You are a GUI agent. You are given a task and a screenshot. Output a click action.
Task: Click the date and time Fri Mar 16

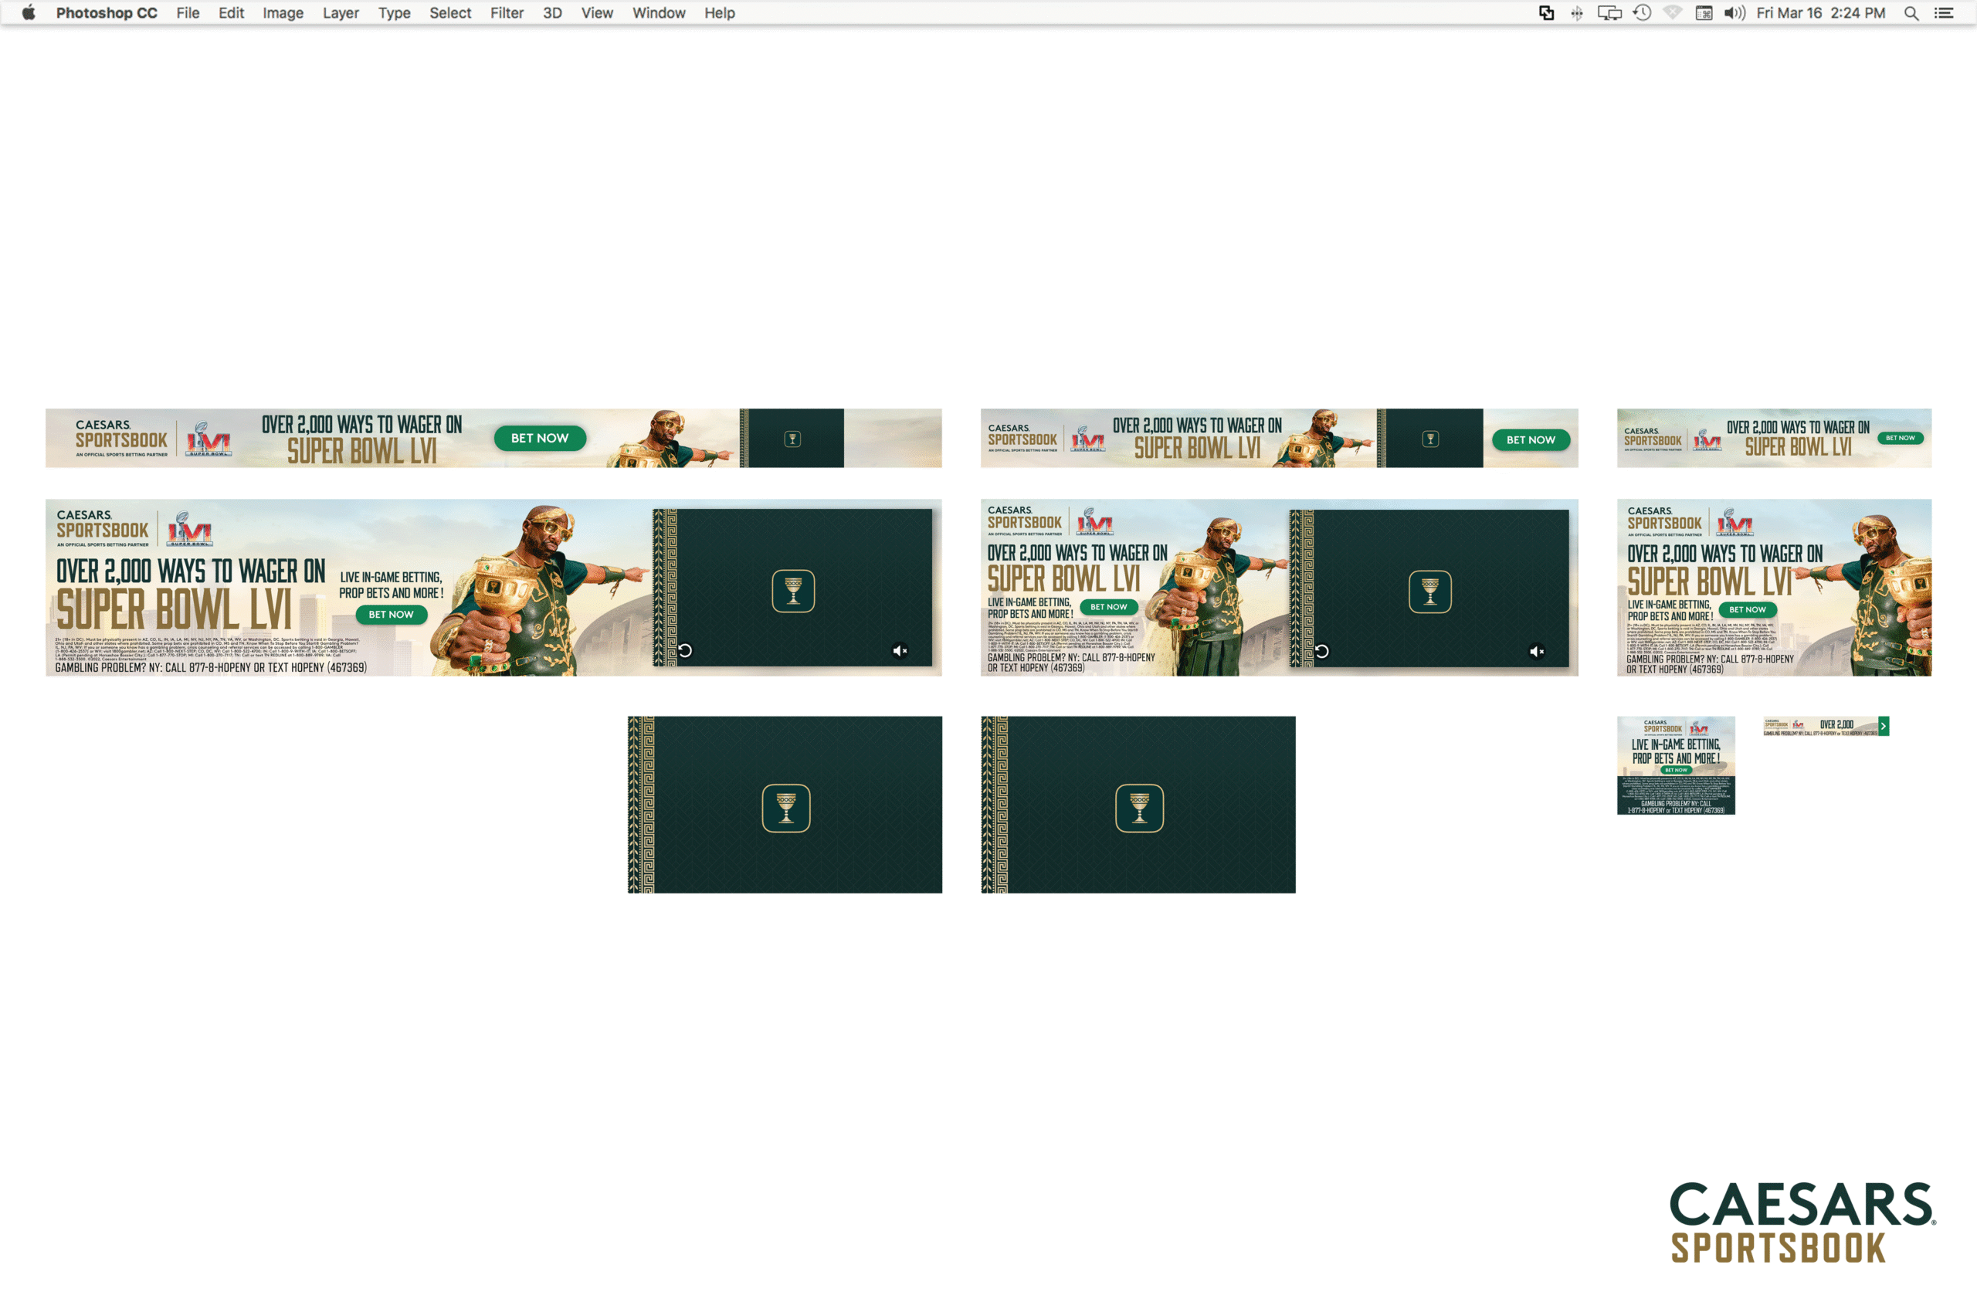(x=1820, y=12)
